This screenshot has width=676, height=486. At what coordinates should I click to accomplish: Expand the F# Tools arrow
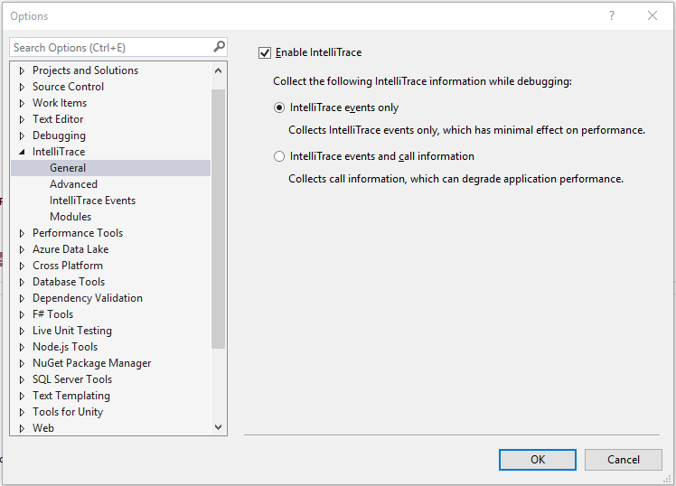(22, 314)
